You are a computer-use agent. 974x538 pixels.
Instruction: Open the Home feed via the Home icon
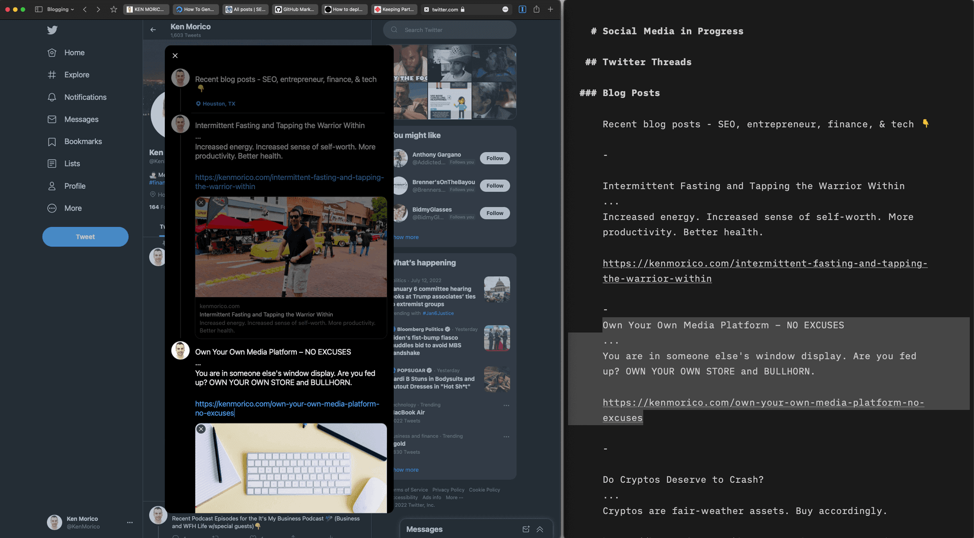pyautogui.click(x=52, y=52)
